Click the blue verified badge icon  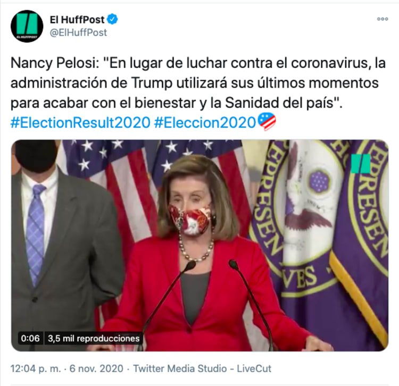[112, 19]
